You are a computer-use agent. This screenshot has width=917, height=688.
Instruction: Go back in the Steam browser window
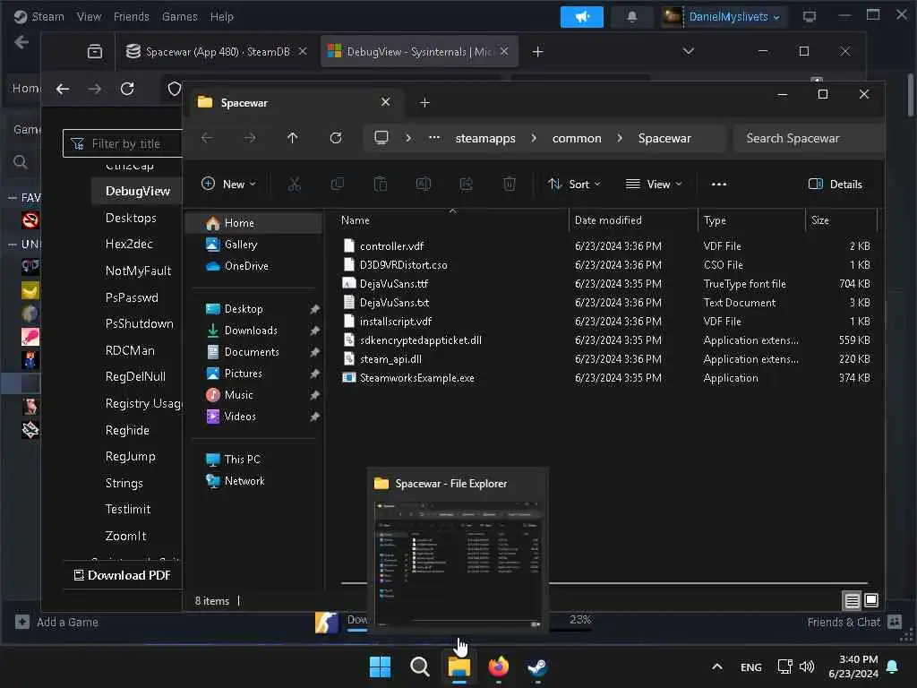click(63, 89)
